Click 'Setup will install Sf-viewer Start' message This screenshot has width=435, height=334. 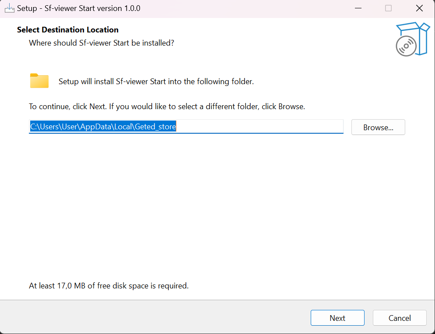click(x=156, y=82)
